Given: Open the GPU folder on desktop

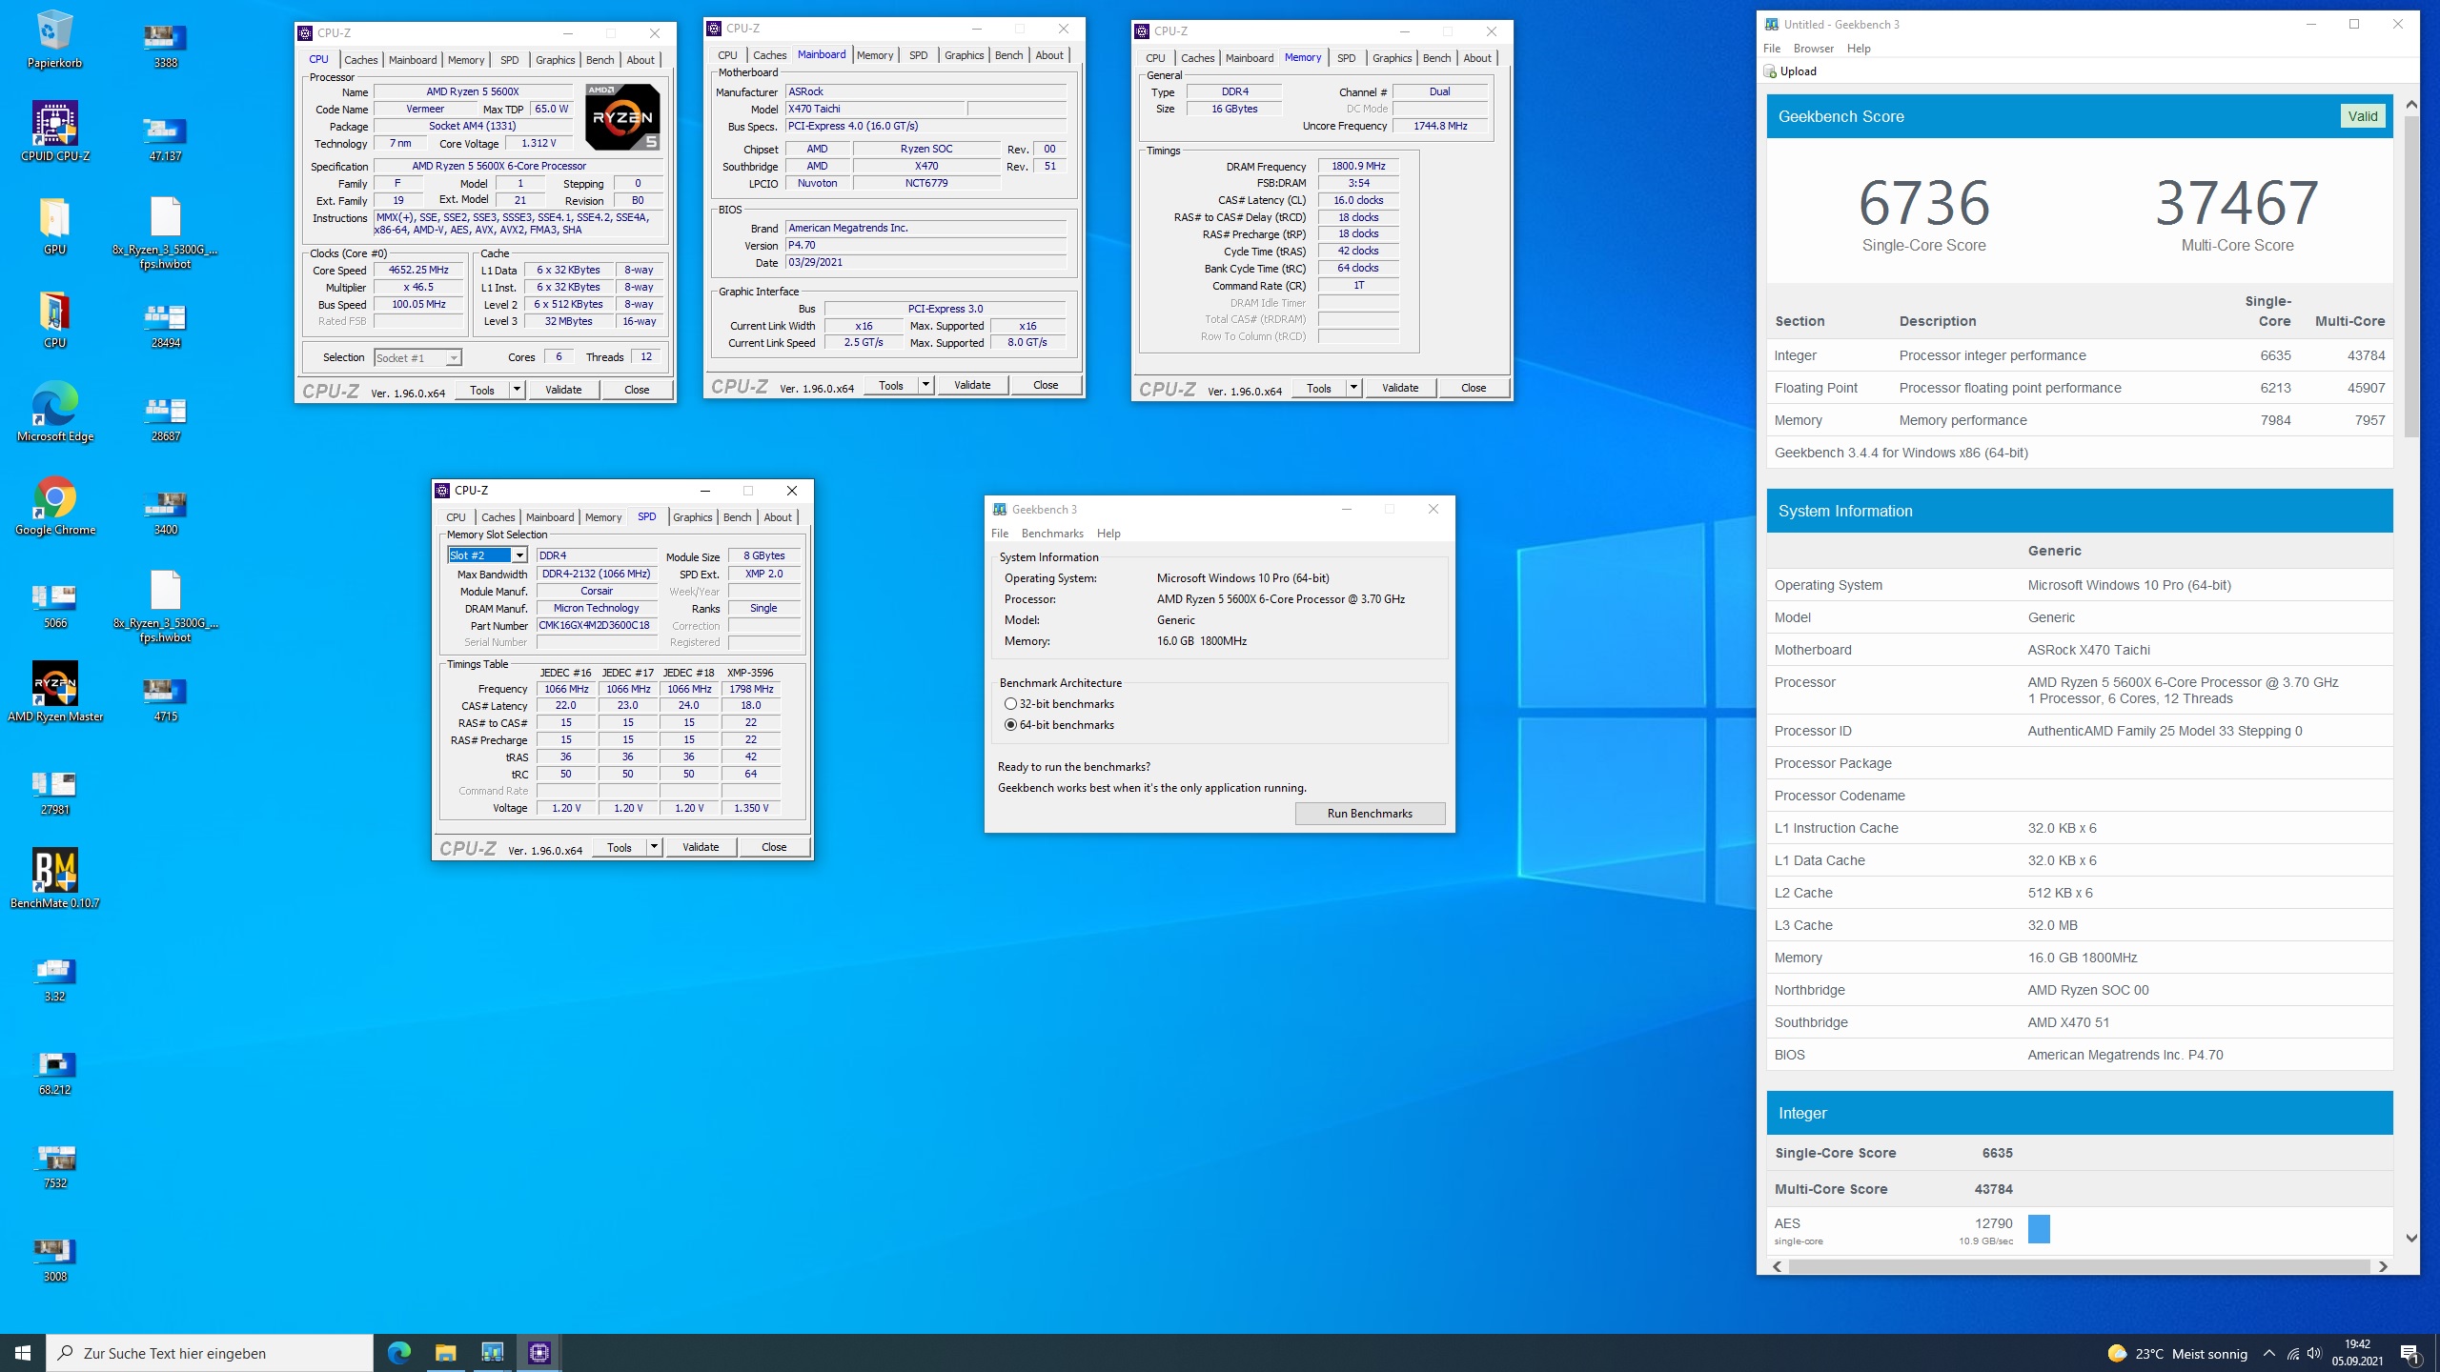Looking at the screenshot, I should (x=54, y=225).
